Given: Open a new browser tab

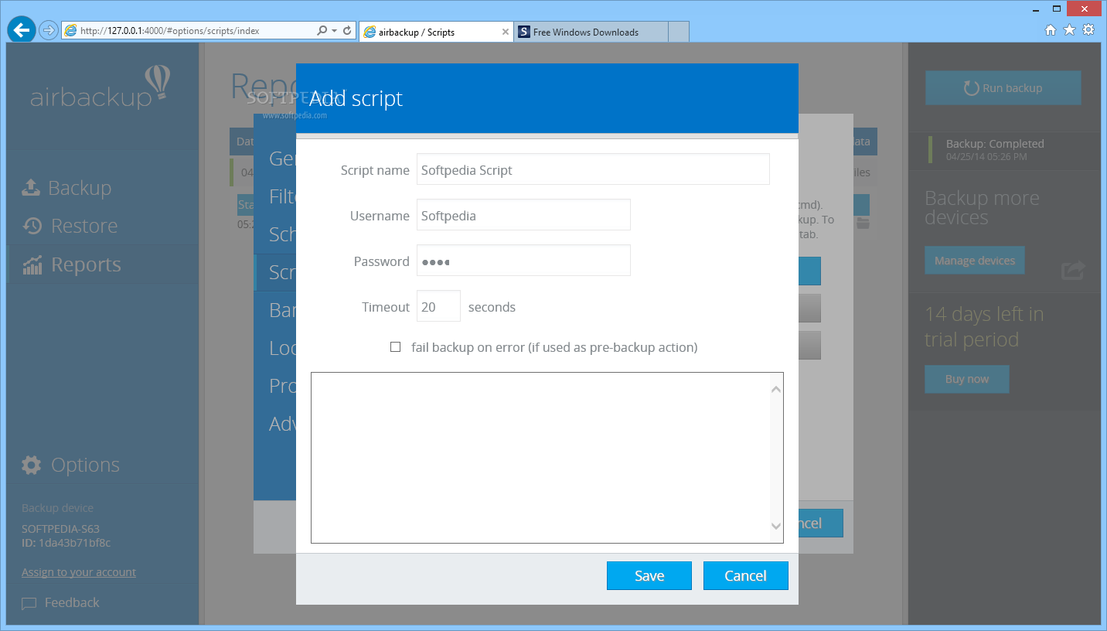Looking at the screenshot, I should [x=679, y=32].
